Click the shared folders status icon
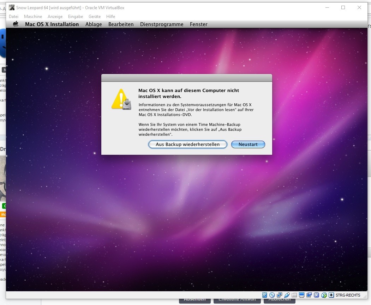The width and height of the screenshot is (371, 305). coord(294,295)
